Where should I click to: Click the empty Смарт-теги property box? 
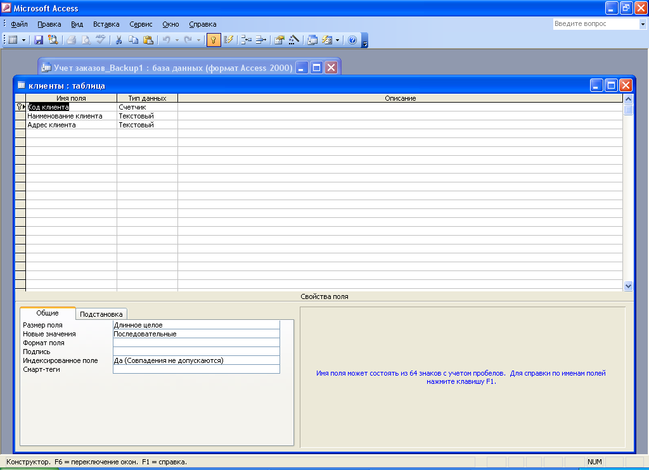196,369
